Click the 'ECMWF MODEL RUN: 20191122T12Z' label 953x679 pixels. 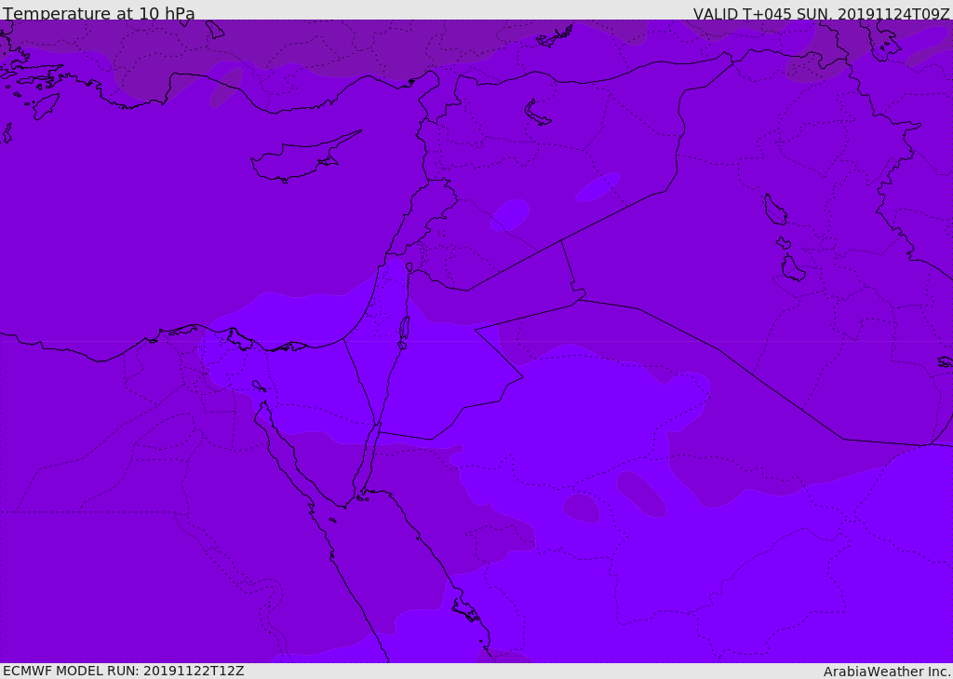(124, 671)
